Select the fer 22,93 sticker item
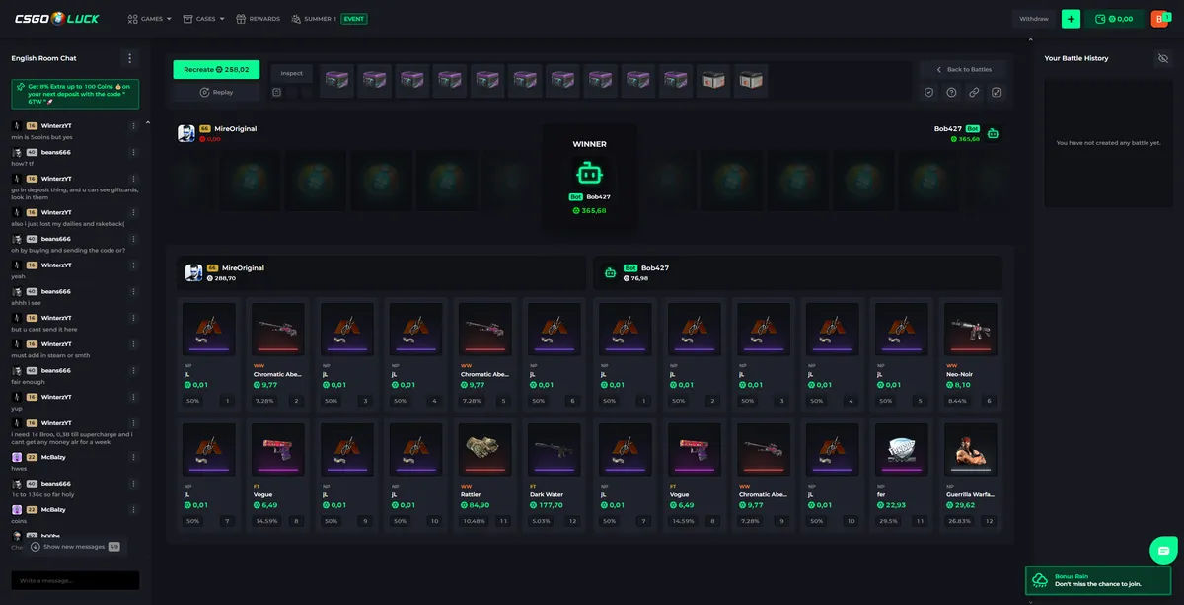This screenshot has width=1184, height=605. (x=901, y=475)
